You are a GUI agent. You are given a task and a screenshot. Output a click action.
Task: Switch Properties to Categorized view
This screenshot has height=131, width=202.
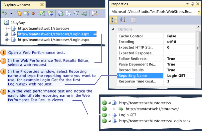point(113,20)
